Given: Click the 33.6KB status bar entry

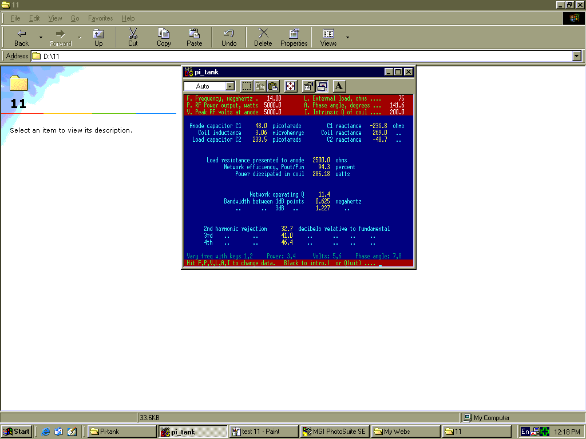Looking at the screenshot, I should tap(149, 418).
